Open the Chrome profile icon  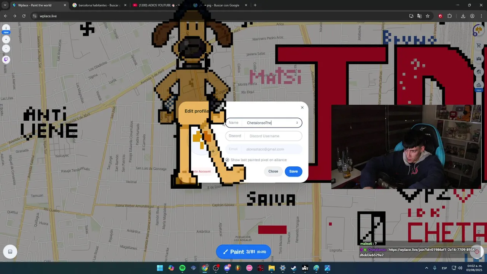coord(472,16)
